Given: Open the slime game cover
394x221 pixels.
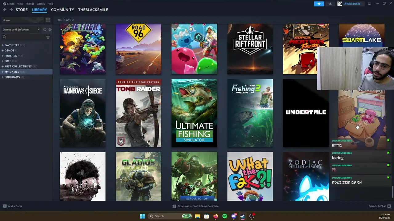Looking at the screenshot, I should point(194,49).
